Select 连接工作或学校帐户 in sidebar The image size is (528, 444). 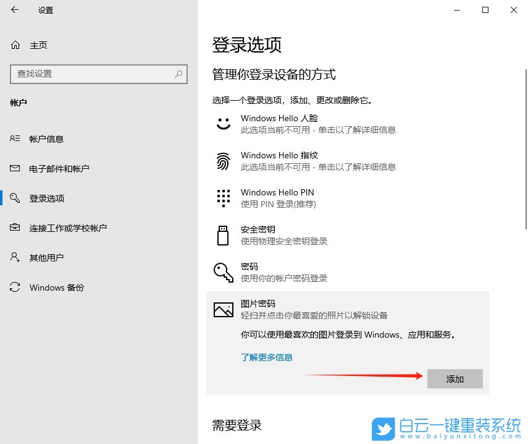(70, 228)
